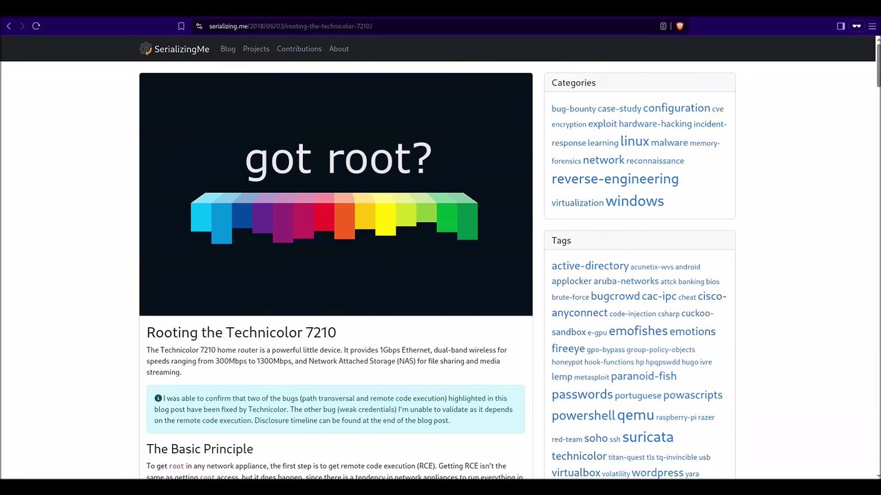Open the active-directory tag
This screenshot has height=495, width=881.
pos(590,265)
